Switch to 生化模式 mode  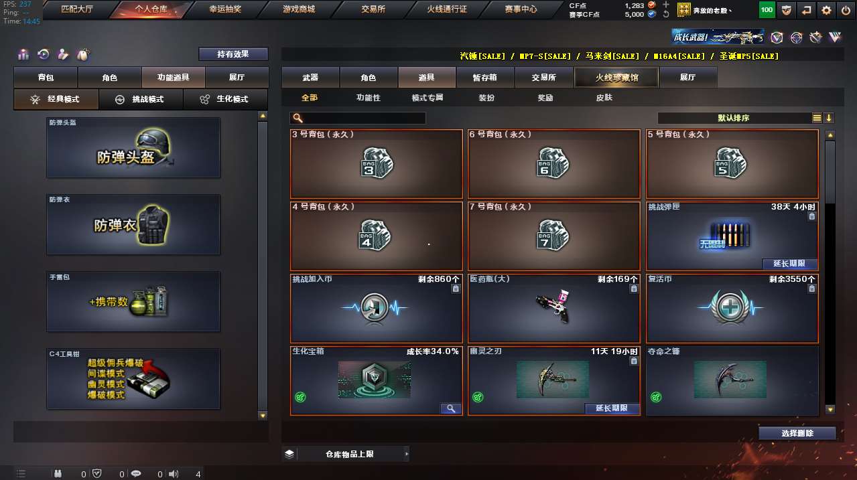tap(225, 99)
